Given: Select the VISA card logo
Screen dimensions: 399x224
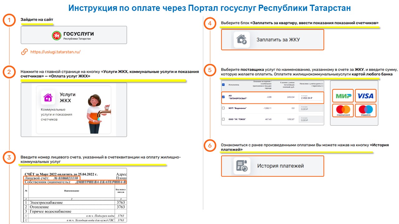Looking at the screenshot, I should [365, 96].
